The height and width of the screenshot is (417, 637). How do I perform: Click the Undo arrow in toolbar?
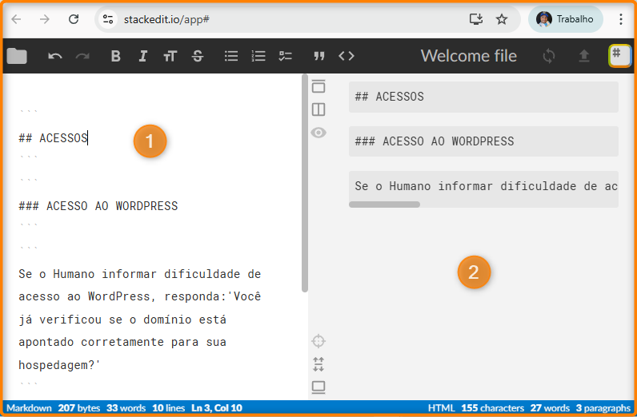(55, 56)
